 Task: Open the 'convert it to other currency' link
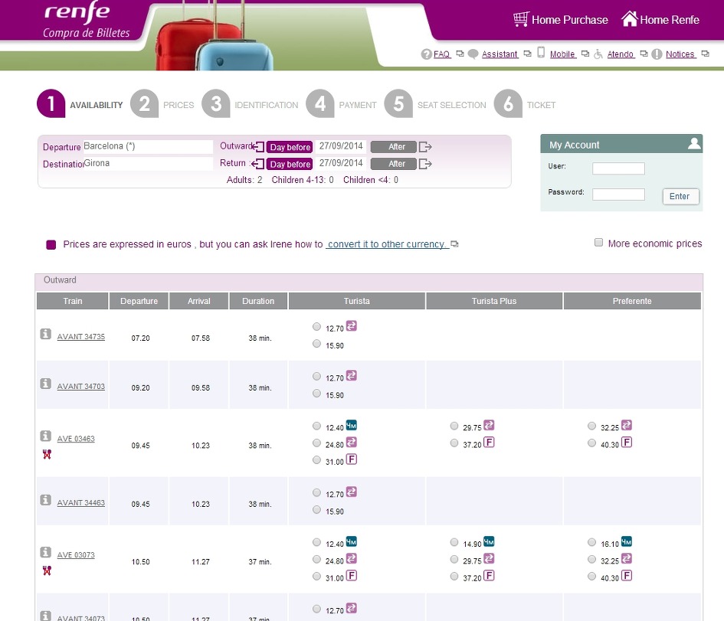point(387,244)
